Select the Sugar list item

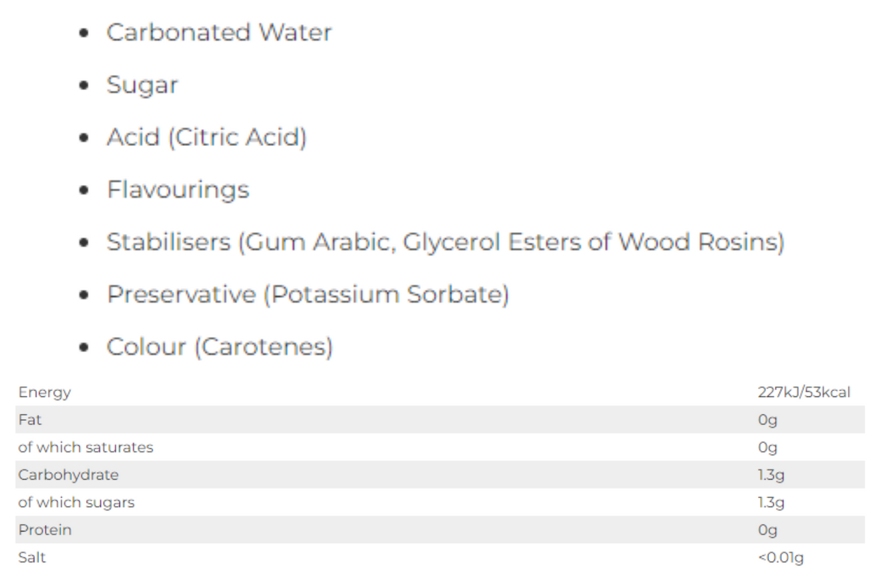click(x=142, y=86)
